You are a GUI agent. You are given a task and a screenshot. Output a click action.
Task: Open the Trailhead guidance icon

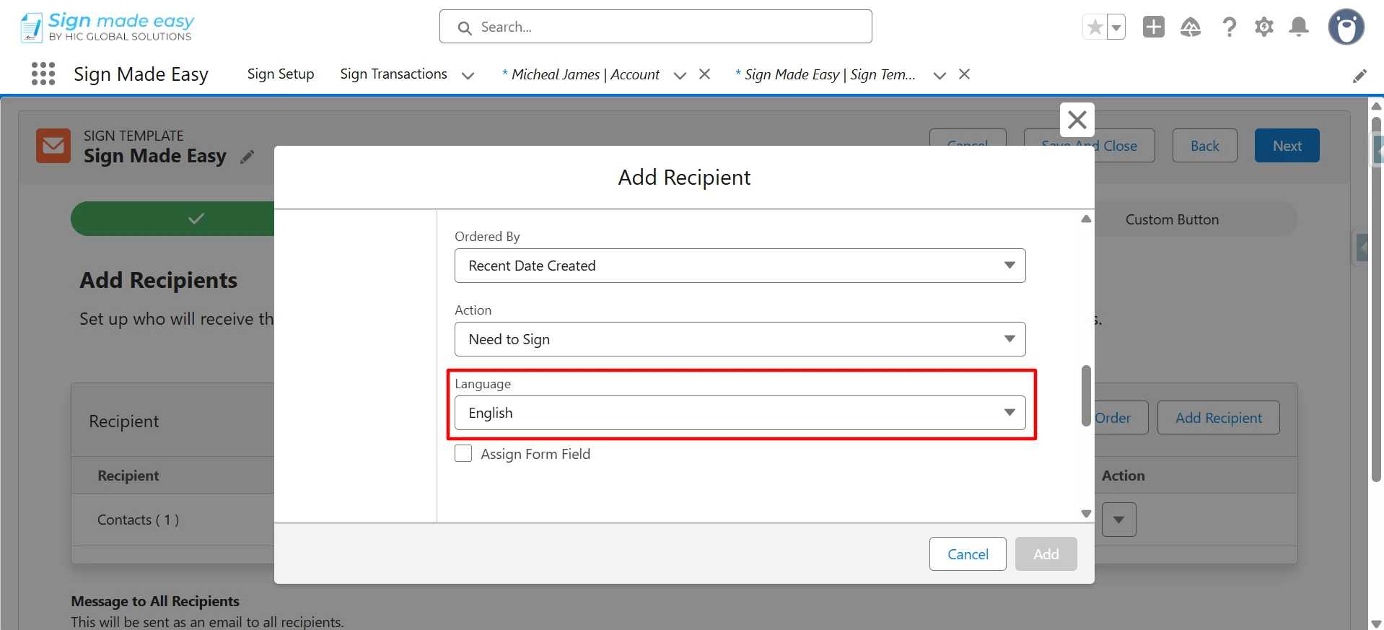coord(1191,27)
